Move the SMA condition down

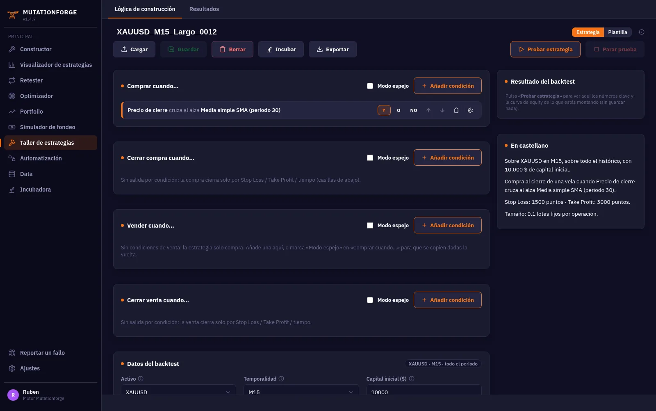[442, 110]
